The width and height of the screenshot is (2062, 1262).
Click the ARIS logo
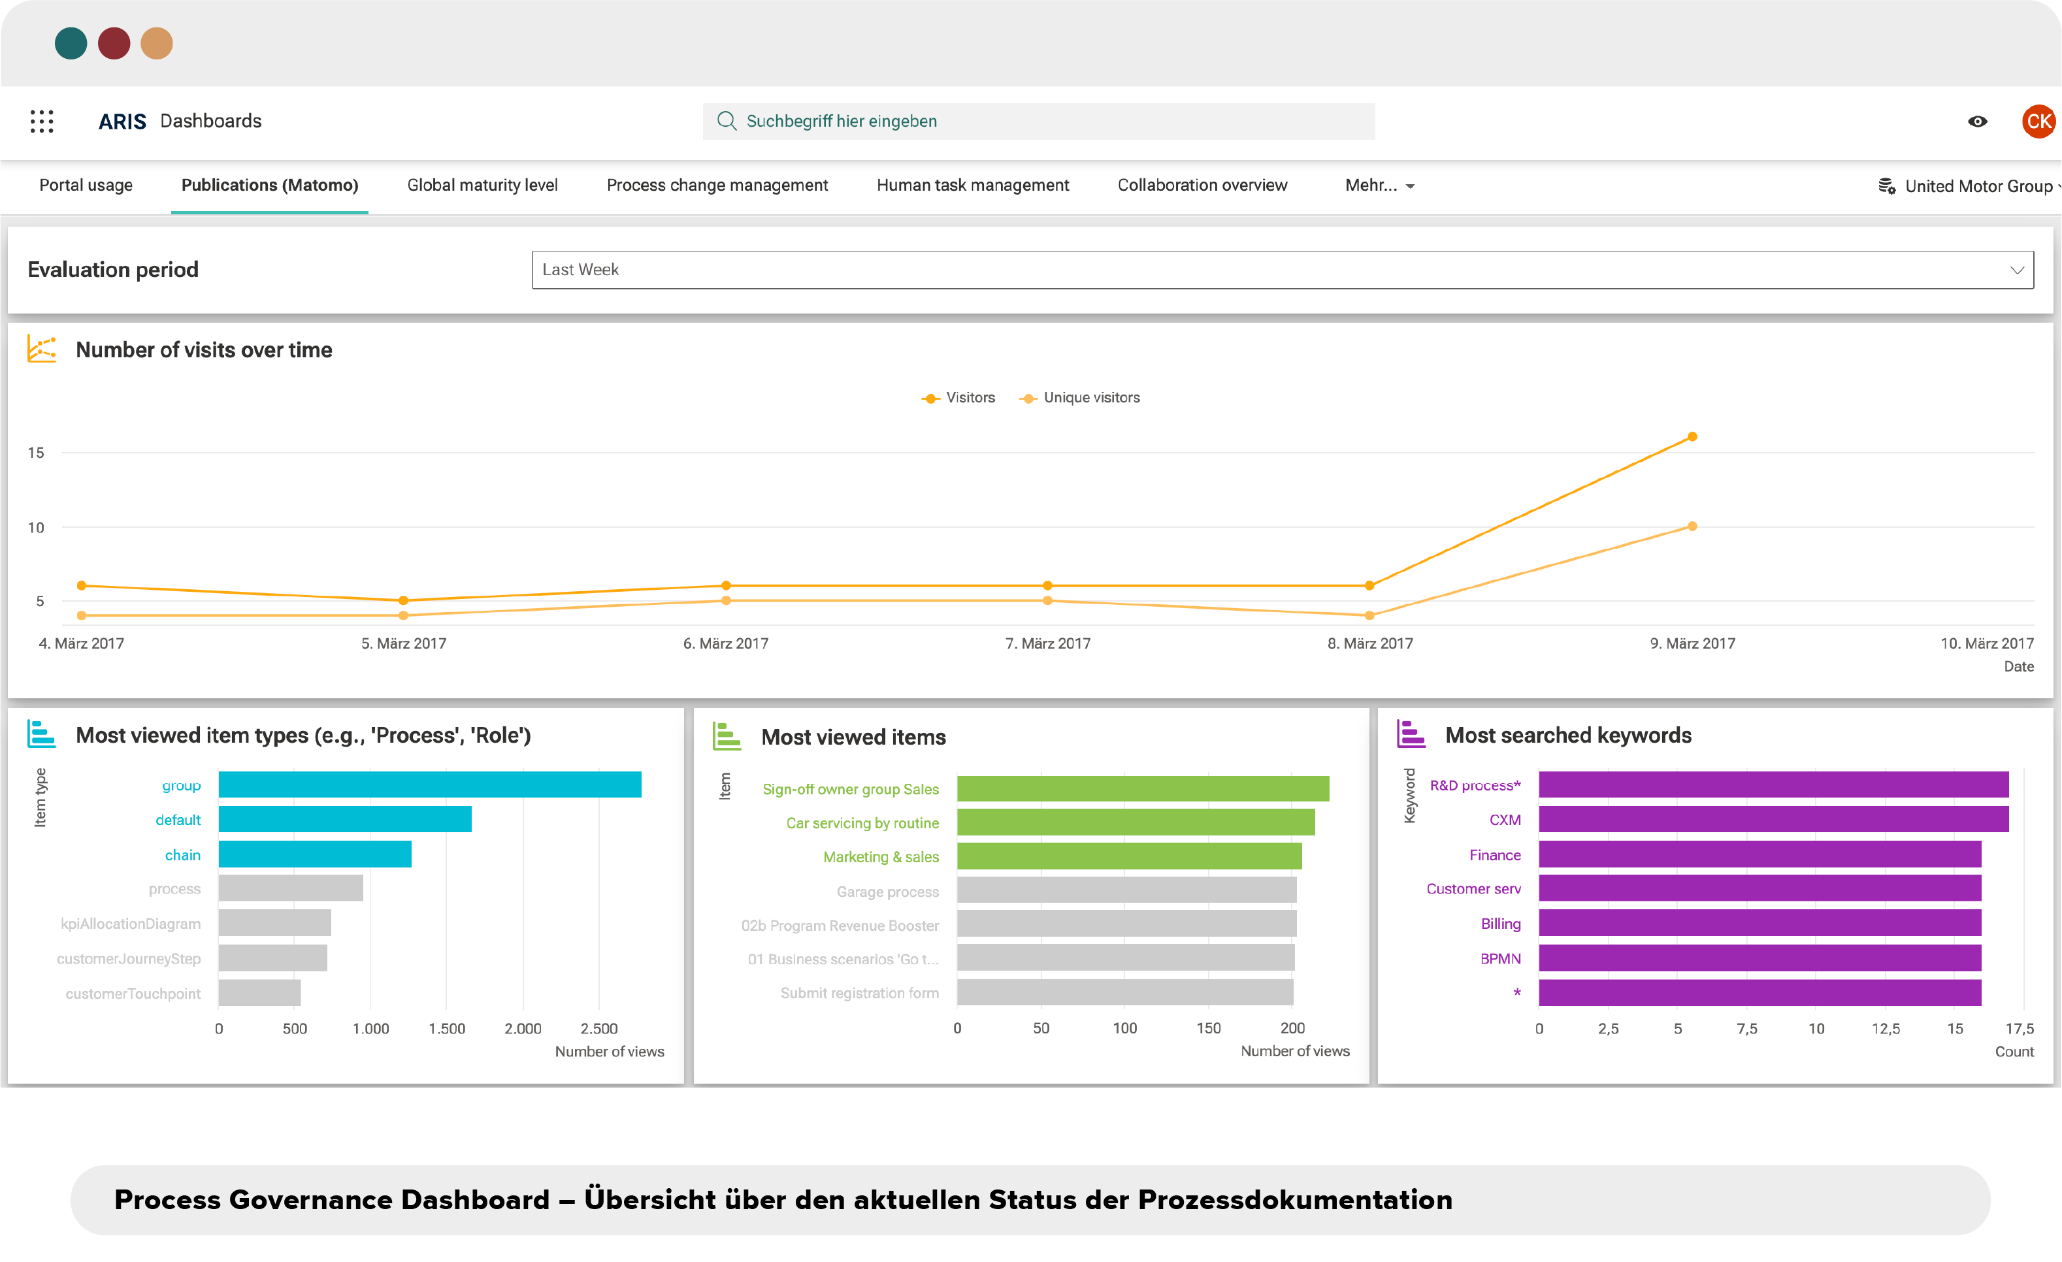point(122,121)
